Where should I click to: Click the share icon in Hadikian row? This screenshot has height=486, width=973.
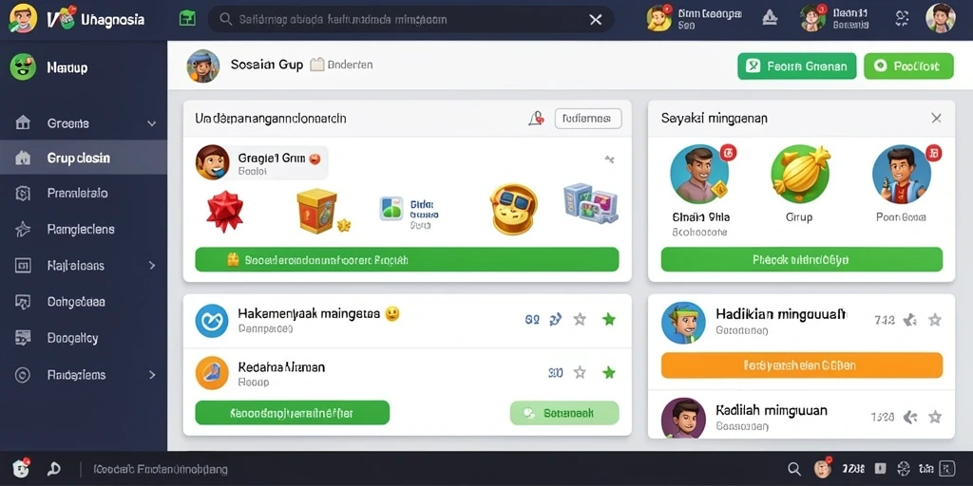point(909,320)
